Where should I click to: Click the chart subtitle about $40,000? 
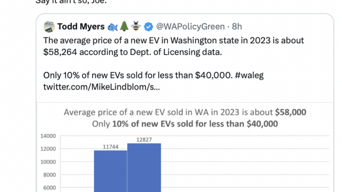(185, 124)
